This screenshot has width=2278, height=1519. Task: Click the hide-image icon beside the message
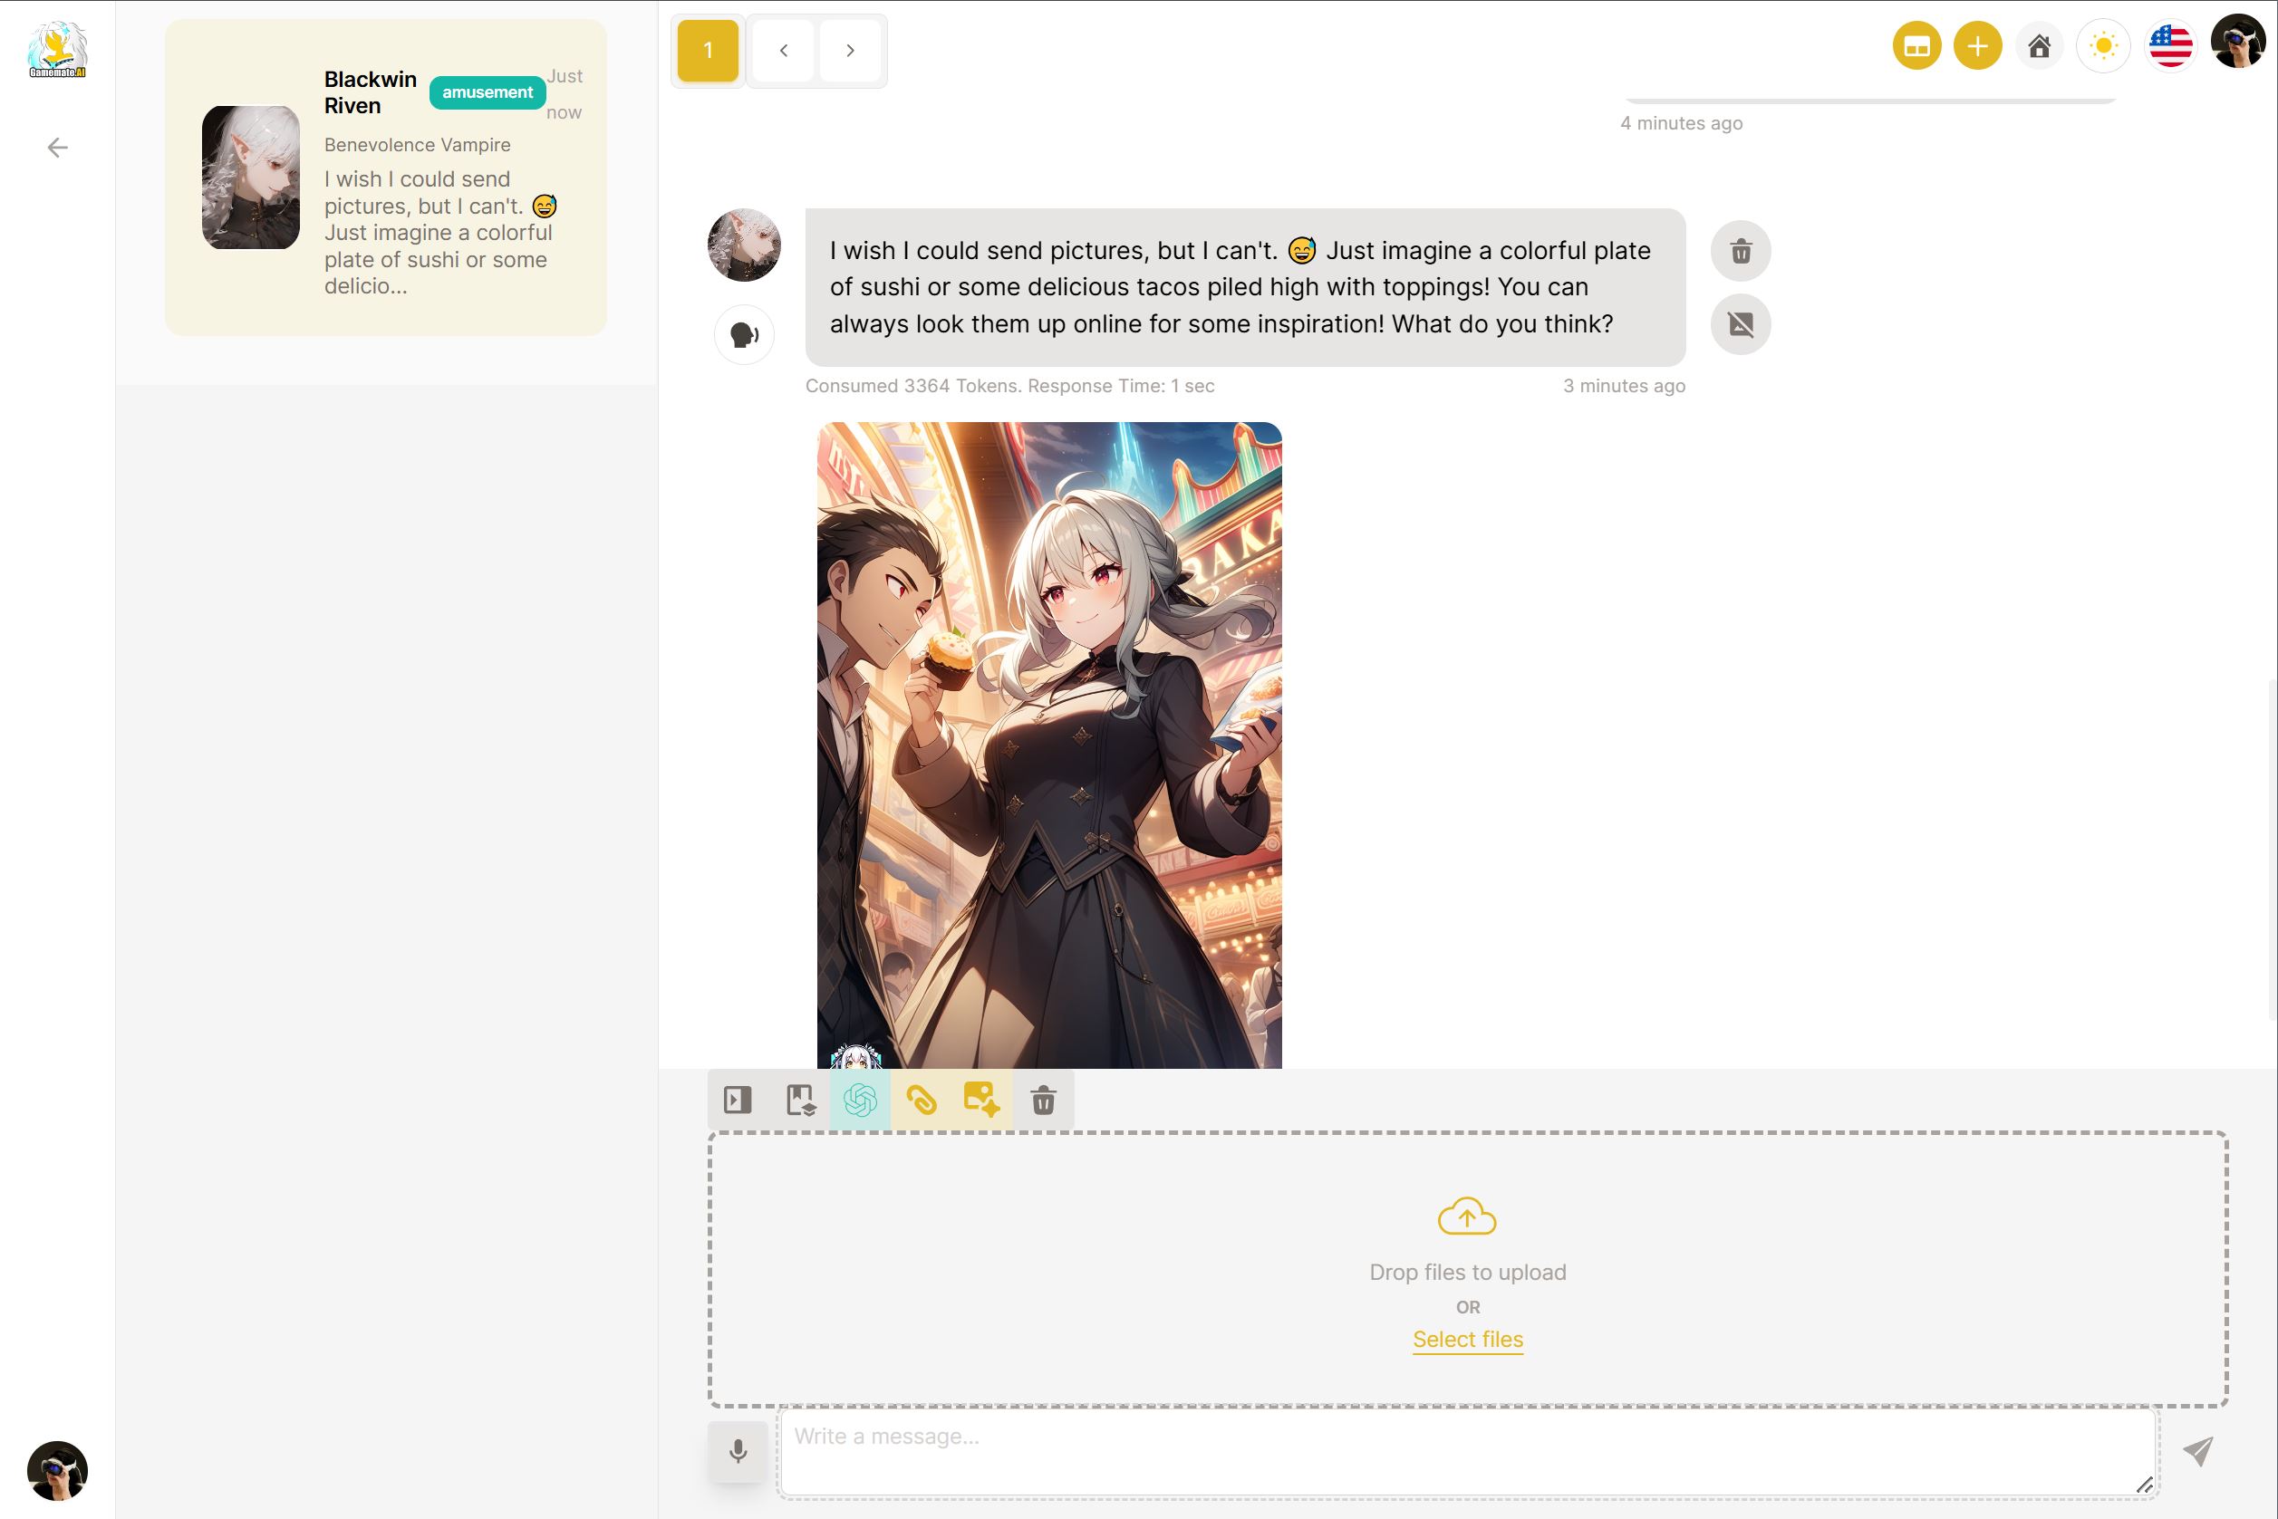1741,323
